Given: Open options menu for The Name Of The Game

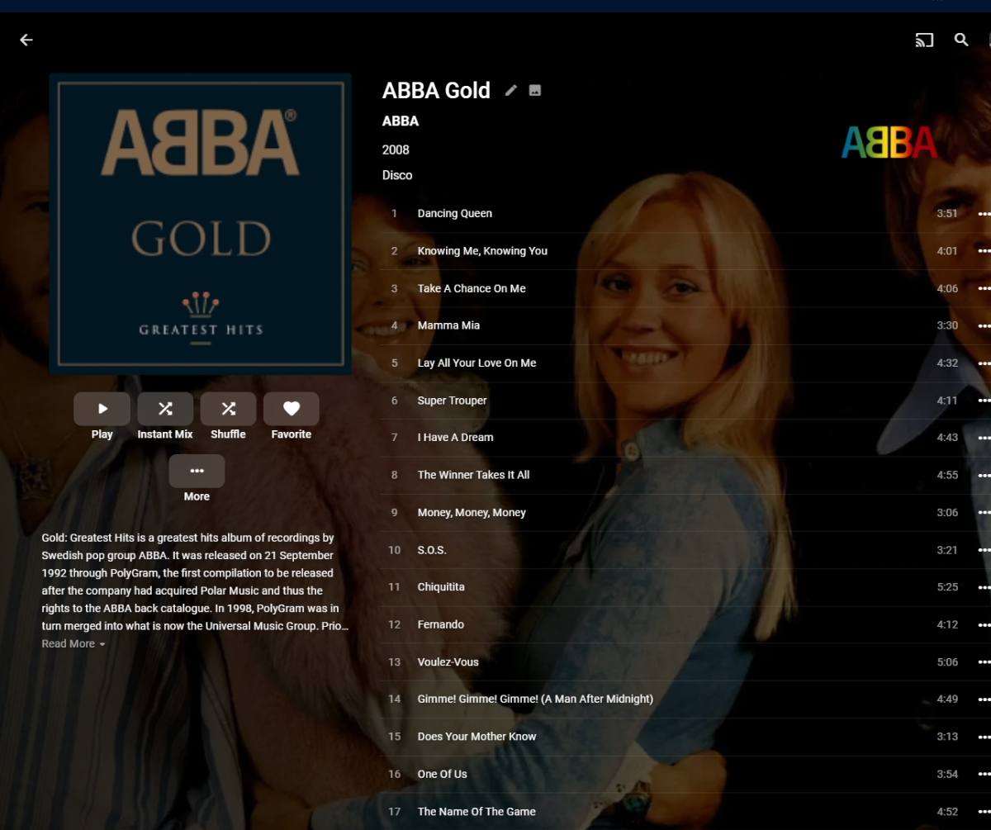Looking at the screenshot, I should [984, 812].
